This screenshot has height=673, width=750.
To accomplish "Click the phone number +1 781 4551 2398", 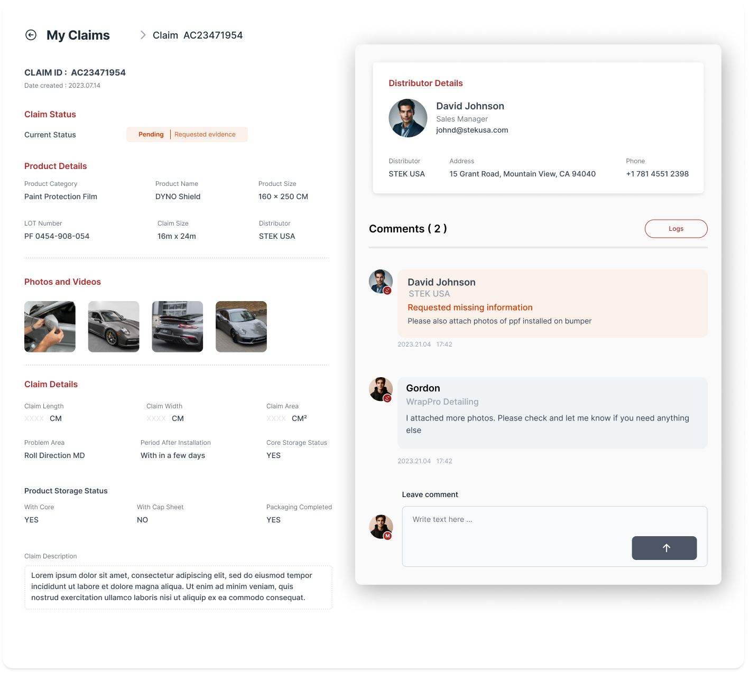I will point(657,174).
